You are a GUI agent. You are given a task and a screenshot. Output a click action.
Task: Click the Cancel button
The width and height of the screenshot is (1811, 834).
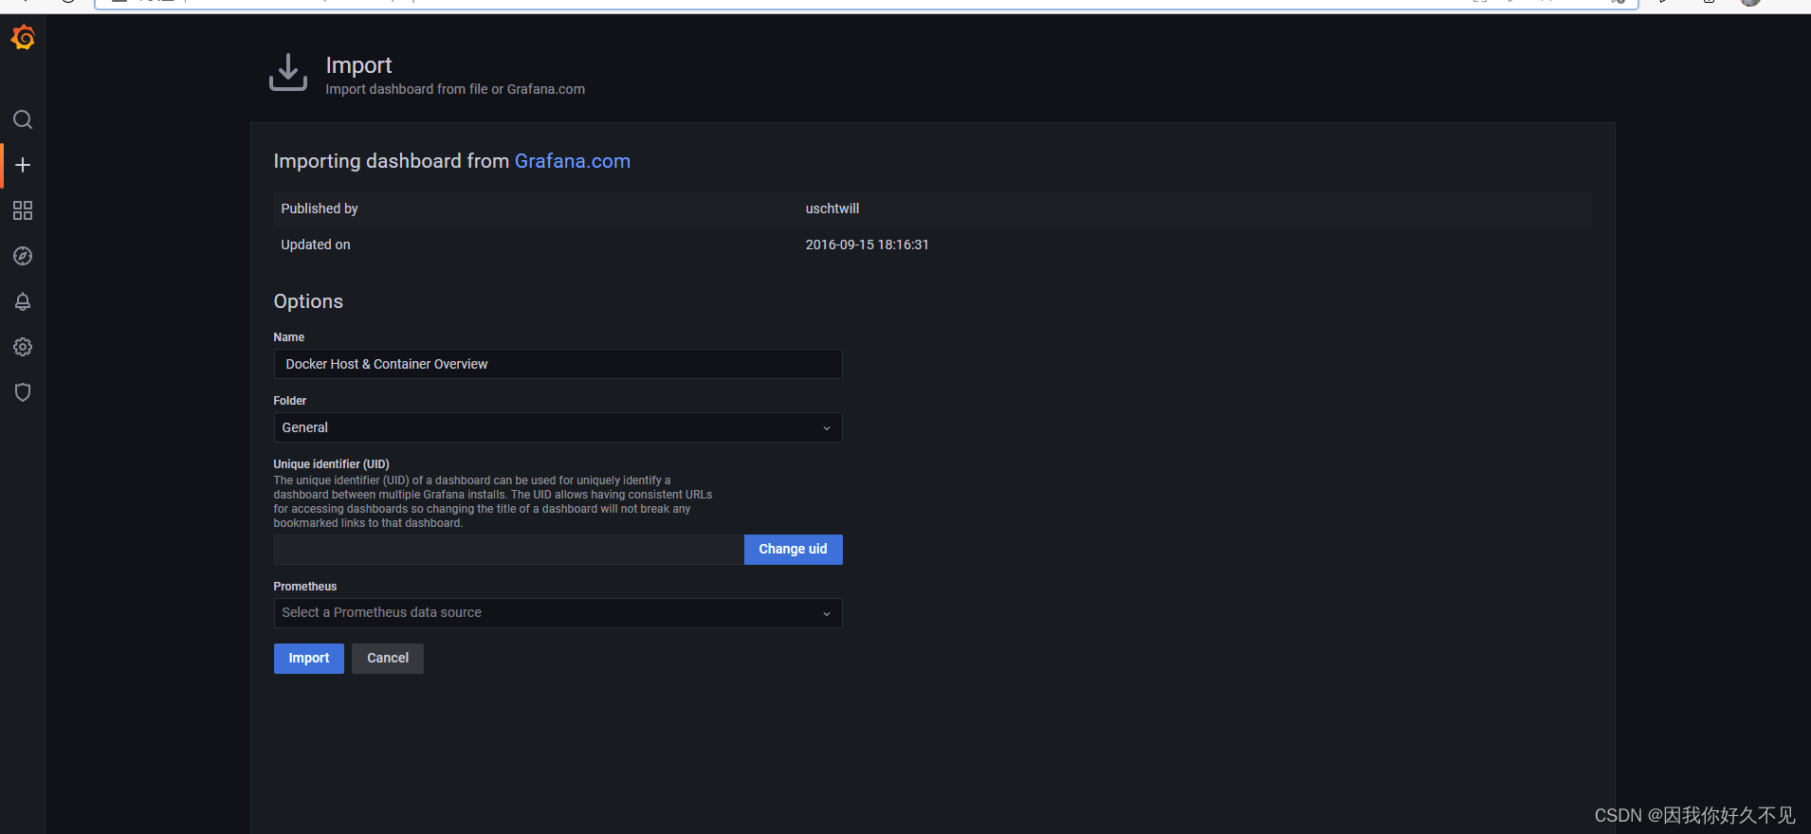pyautogui.click(x=388, y=659)
